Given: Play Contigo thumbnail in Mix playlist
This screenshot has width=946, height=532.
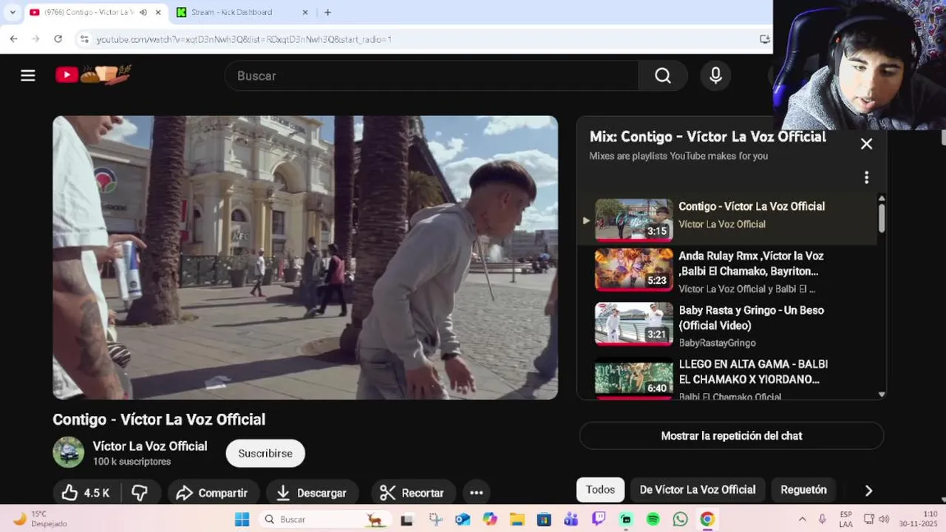Looking at the screenshot, I should pyautogui.click(x=634, y=219).
